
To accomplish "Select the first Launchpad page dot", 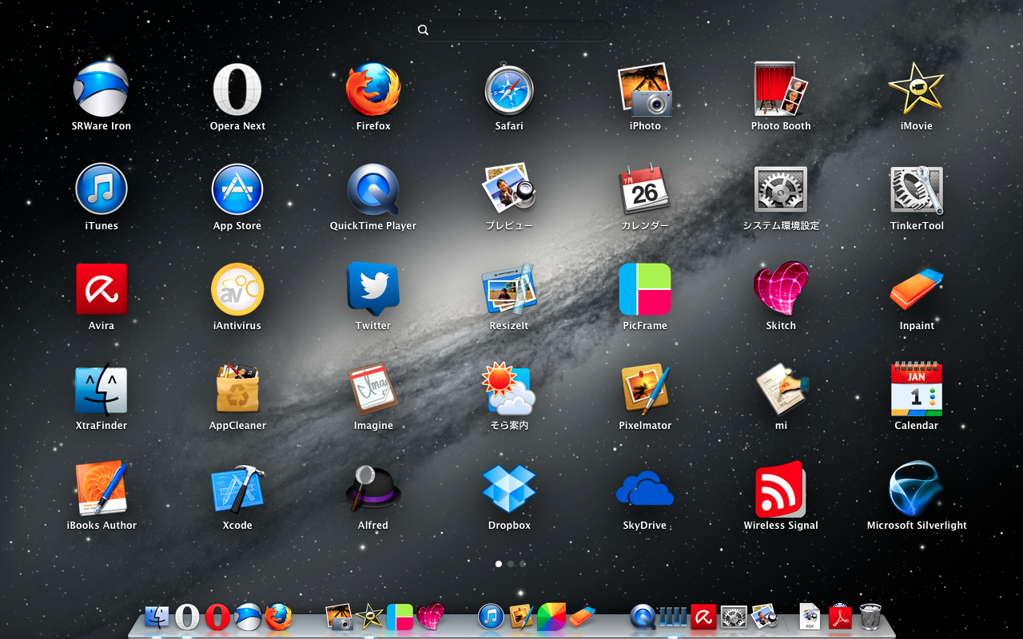I will click(499, 564).
